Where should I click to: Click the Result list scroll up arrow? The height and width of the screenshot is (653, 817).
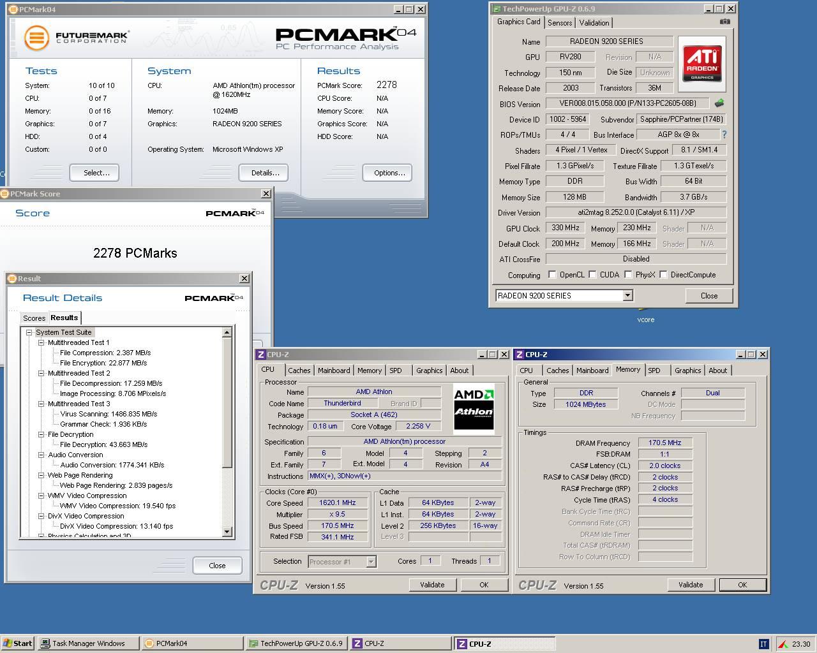pos(227,332)
